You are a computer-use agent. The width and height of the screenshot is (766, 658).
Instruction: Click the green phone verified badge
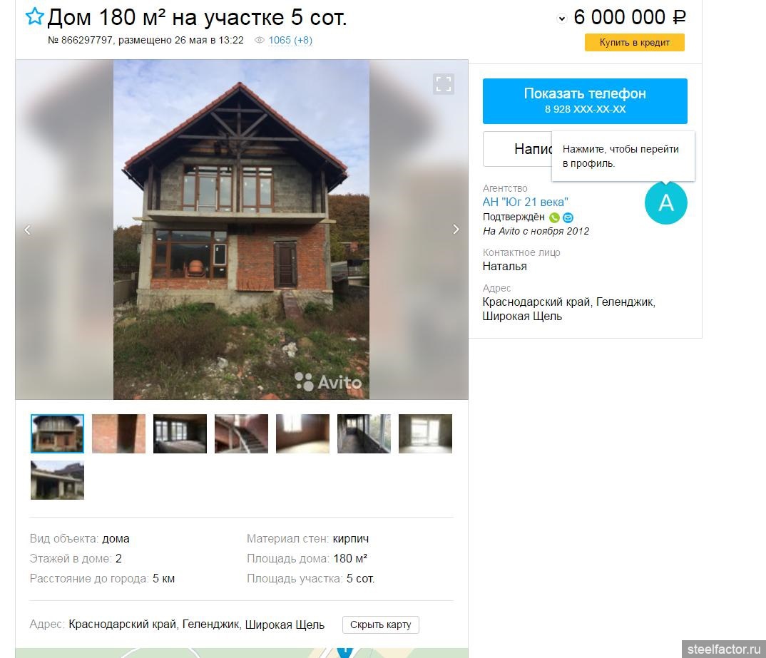click(554, 217)
